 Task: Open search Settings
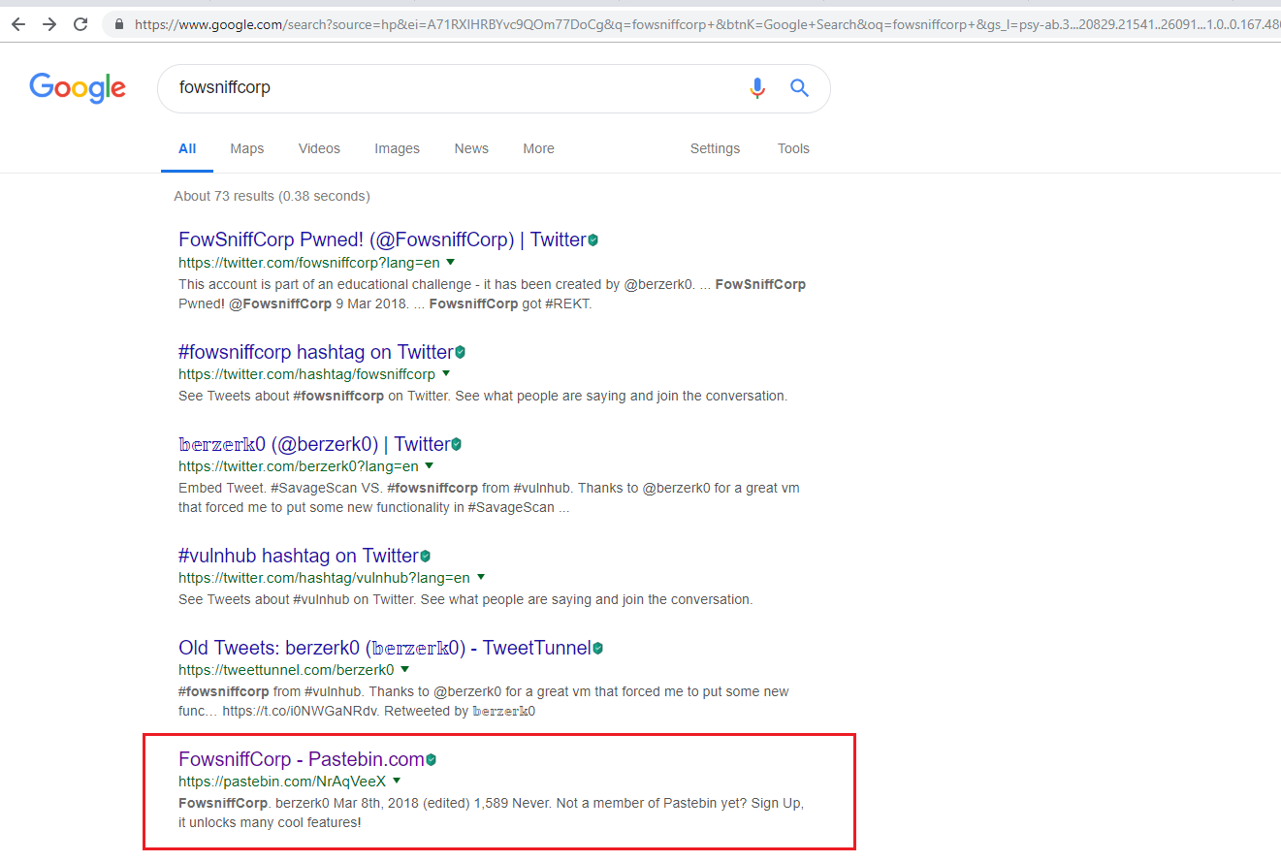pyautogui.click(x=715, y=148)
